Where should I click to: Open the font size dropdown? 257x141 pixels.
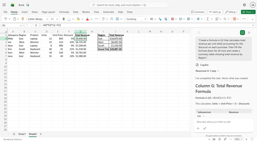[57, 19]
